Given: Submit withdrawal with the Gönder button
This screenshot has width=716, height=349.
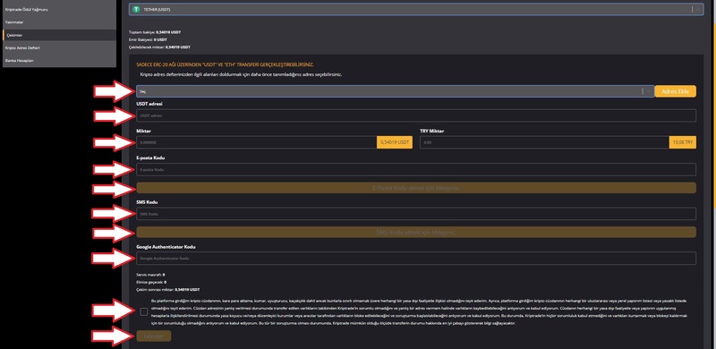Looking at the screenshot, I should point(153,336).
